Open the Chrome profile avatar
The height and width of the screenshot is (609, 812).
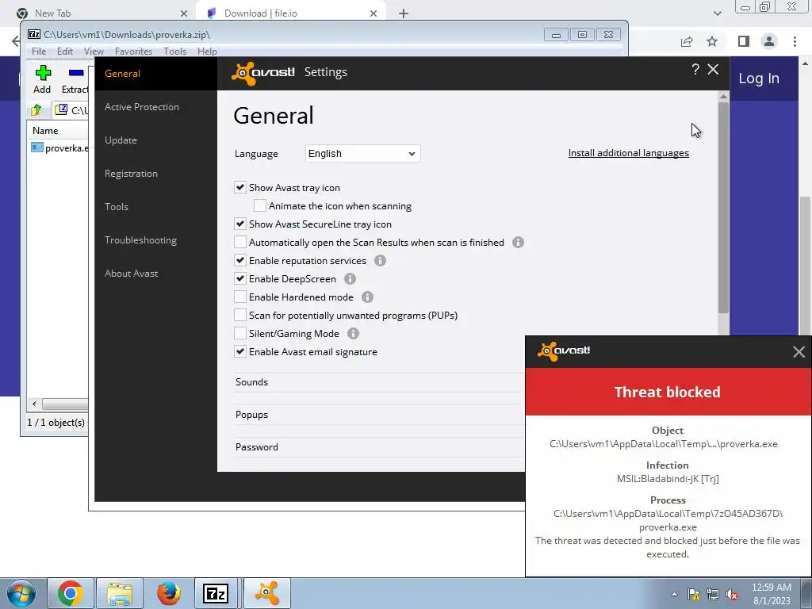coord(769,41)
